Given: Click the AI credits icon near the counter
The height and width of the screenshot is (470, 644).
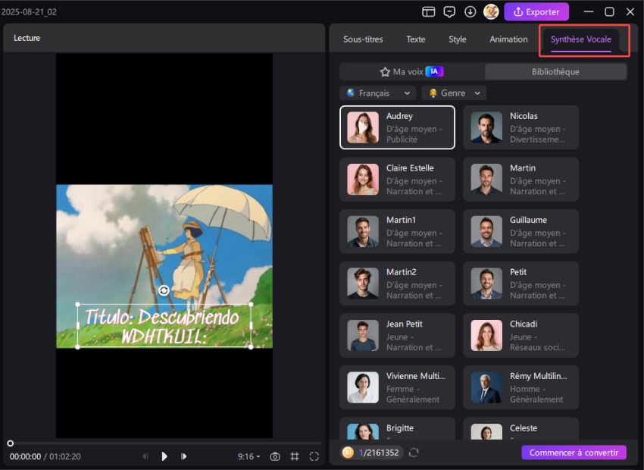Looking at the screenshot, I should 347,453.
